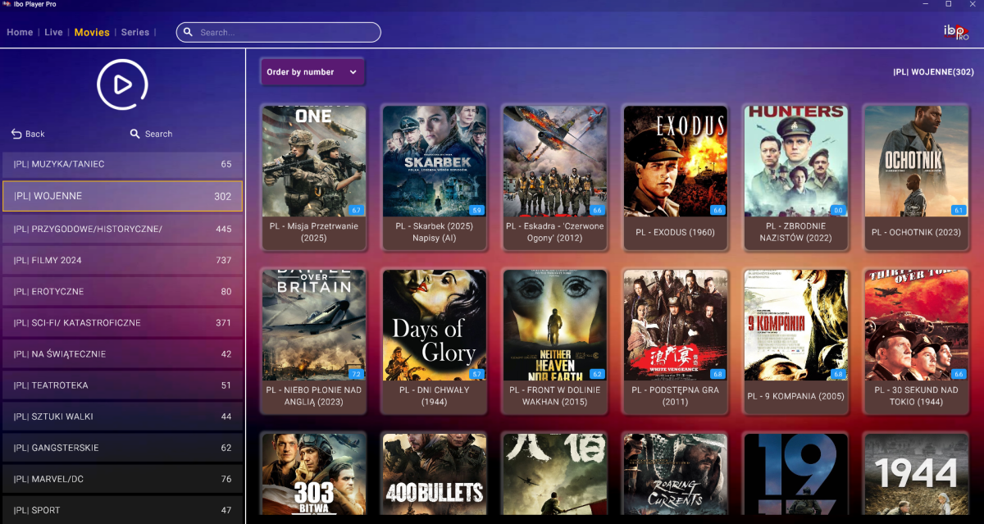984x524 pixels.
Task: Click the Back arrow icon
Action: (x=16, y=134)
